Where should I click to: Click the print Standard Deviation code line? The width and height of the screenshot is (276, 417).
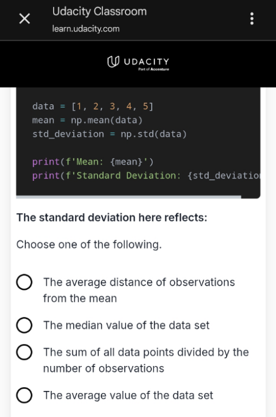(x=146, y=175)
